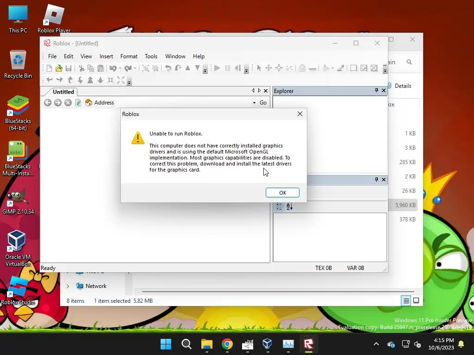This screenshot has height=355, width=474.
Task: Click the Undo toolbar icon
Action: pos(113,68)
